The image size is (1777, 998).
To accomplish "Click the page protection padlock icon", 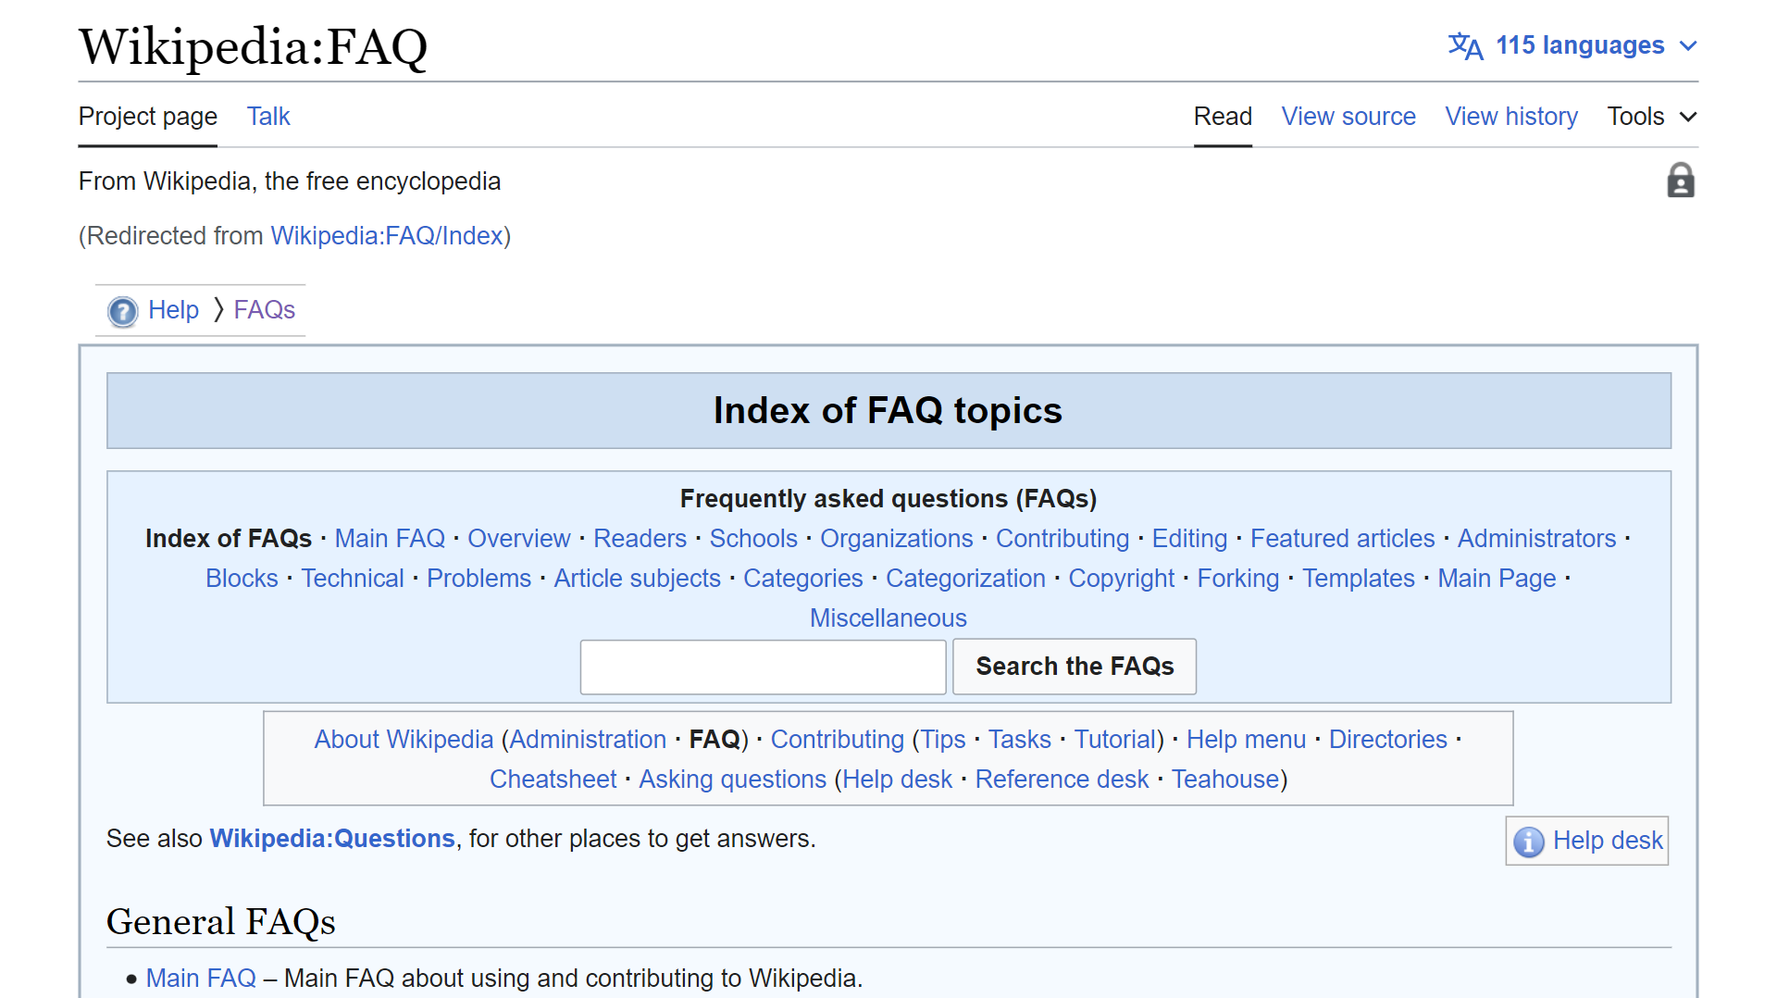I will tap(1681, 181).
